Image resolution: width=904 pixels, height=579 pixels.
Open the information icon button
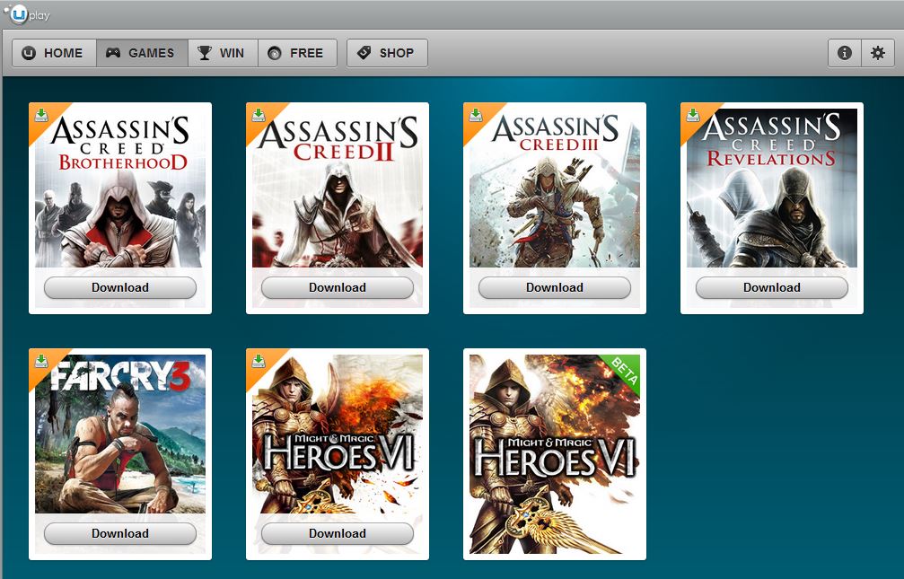(x=845, y=53)
